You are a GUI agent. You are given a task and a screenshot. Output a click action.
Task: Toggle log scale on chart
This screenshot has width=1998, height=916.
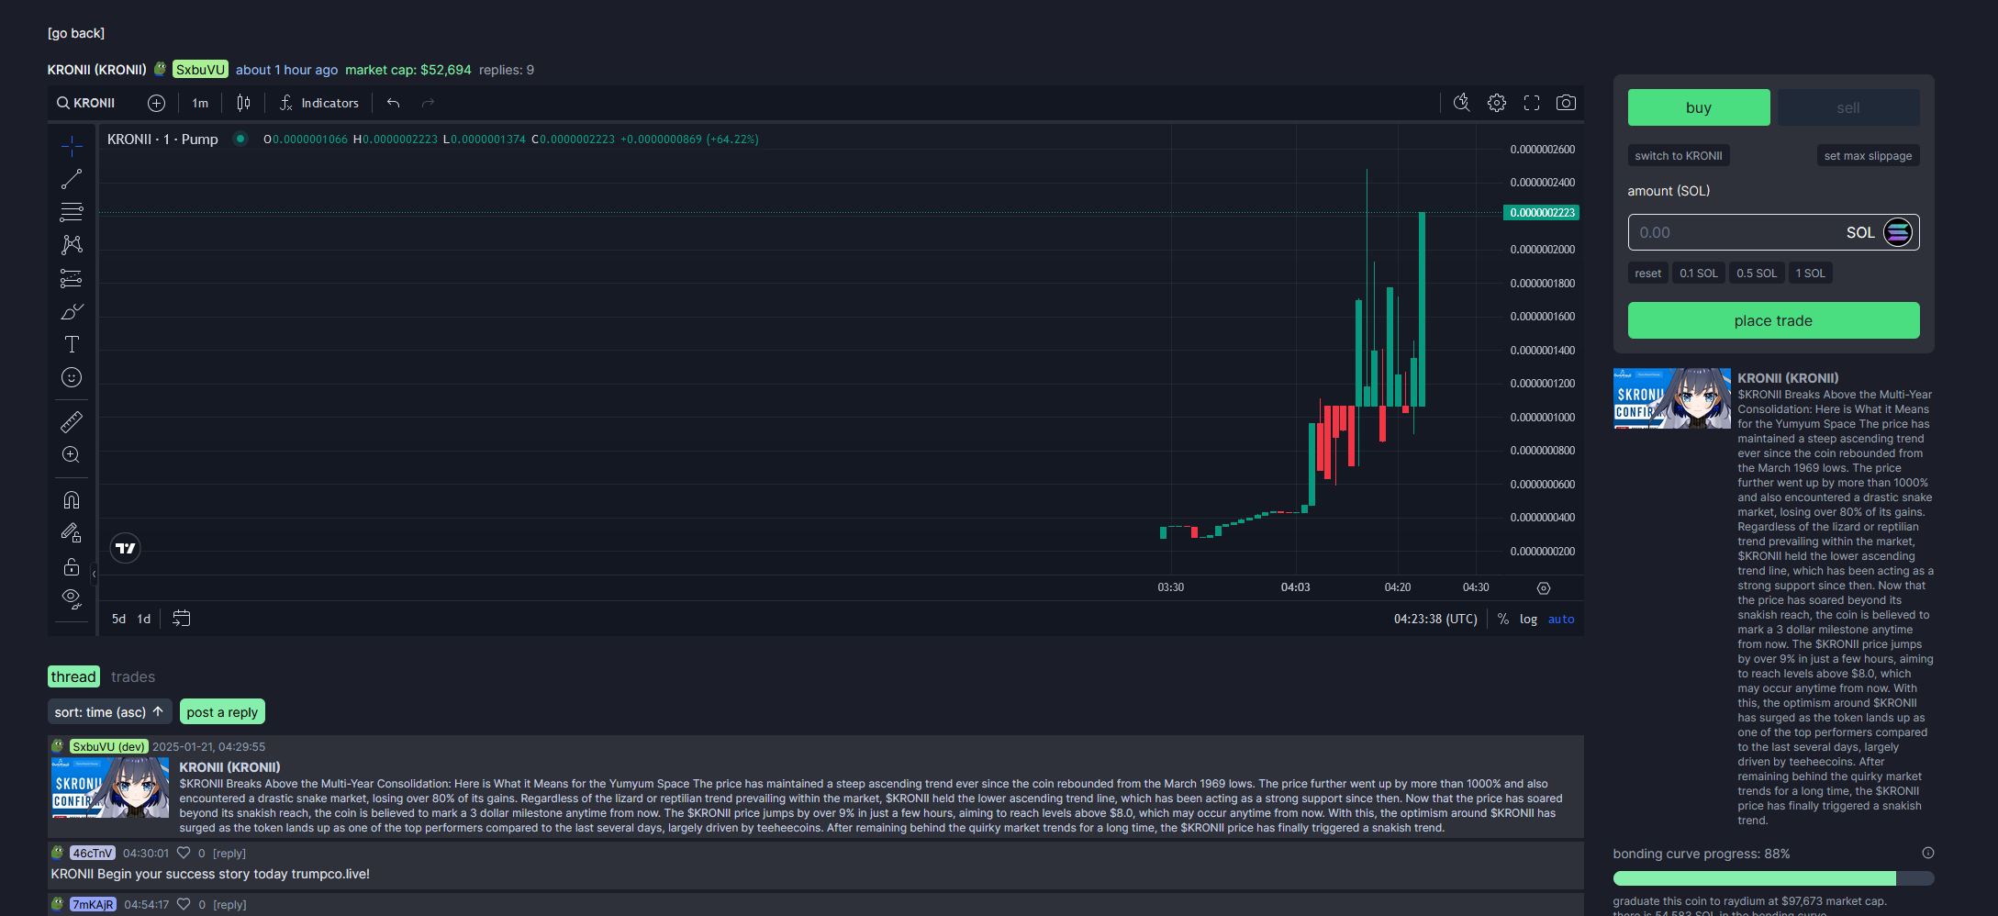click(x=1528, y=619)
